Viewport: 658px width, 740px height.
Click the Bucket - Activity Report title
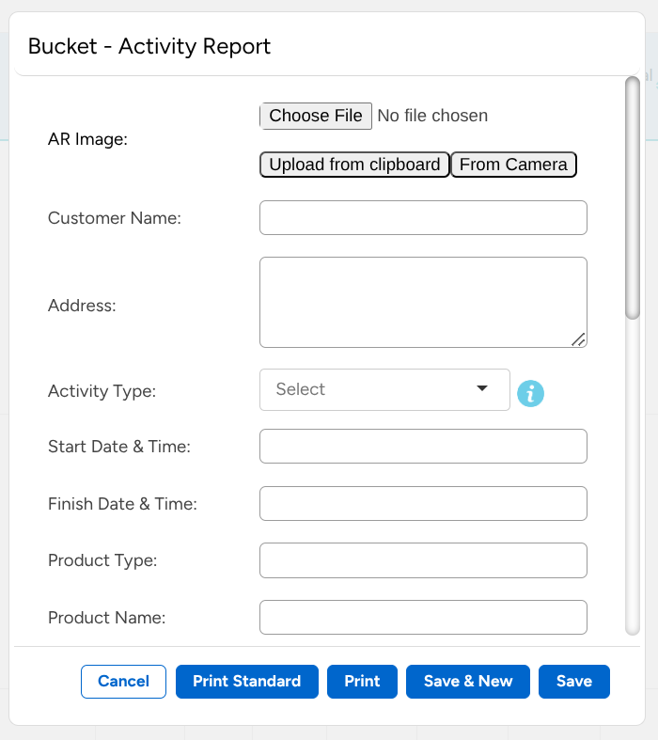(149, 46)
